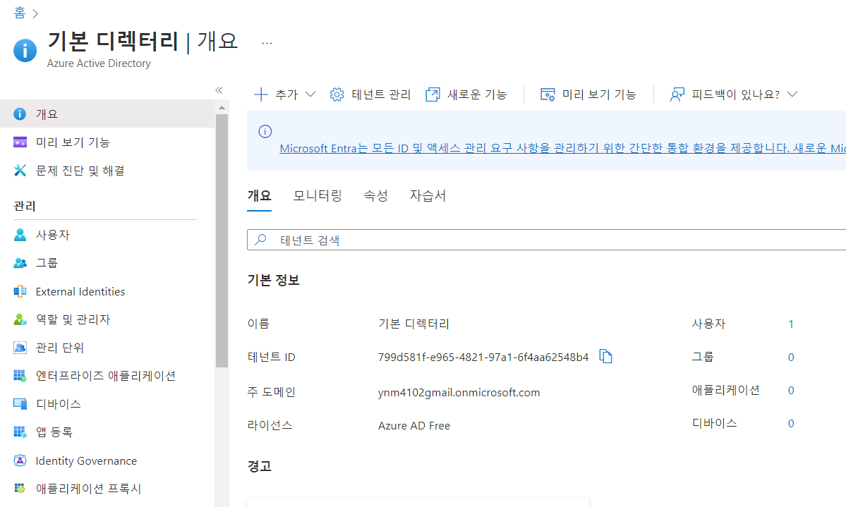Open the ellipsis more options menu
The width and height of the screenshot is (846, 507).
coord(267,43)
